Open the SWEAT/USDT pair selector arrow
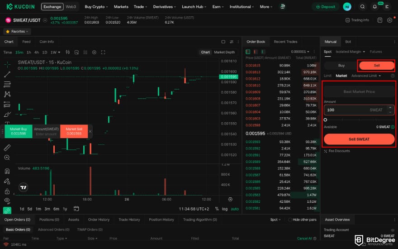This screenshot has height=249, width=398. [x=45, y=20]
